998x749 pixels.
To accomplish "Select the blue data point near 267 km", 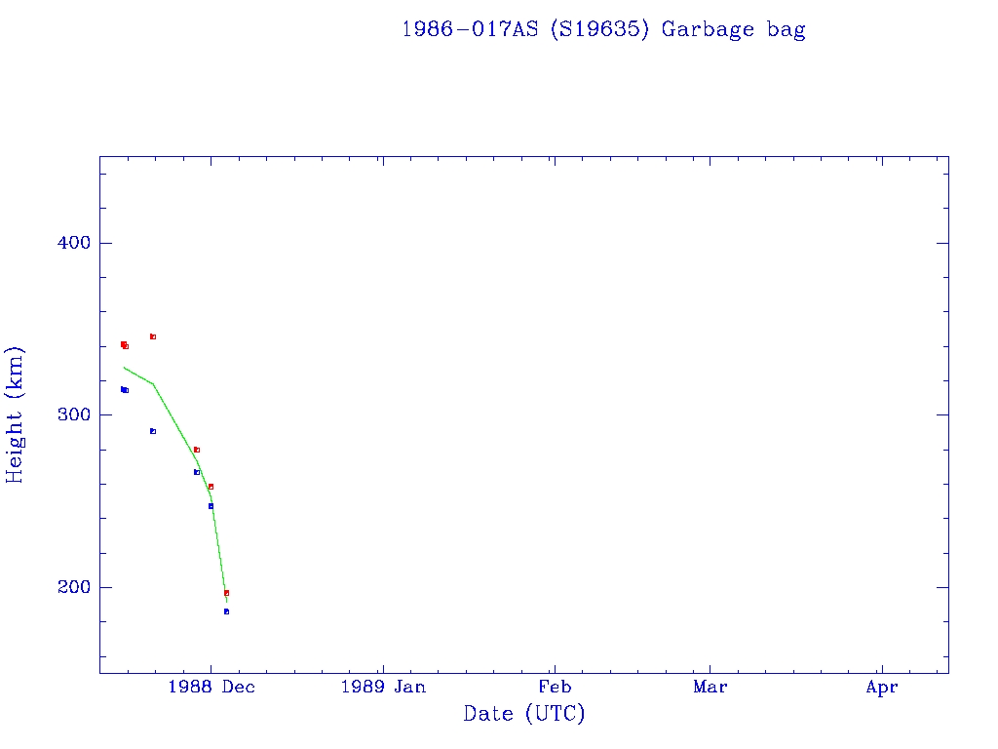I will point(197,472).
